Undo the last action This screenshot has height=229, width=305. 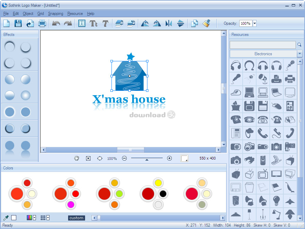pyautogui.click(x=56, y=23)
